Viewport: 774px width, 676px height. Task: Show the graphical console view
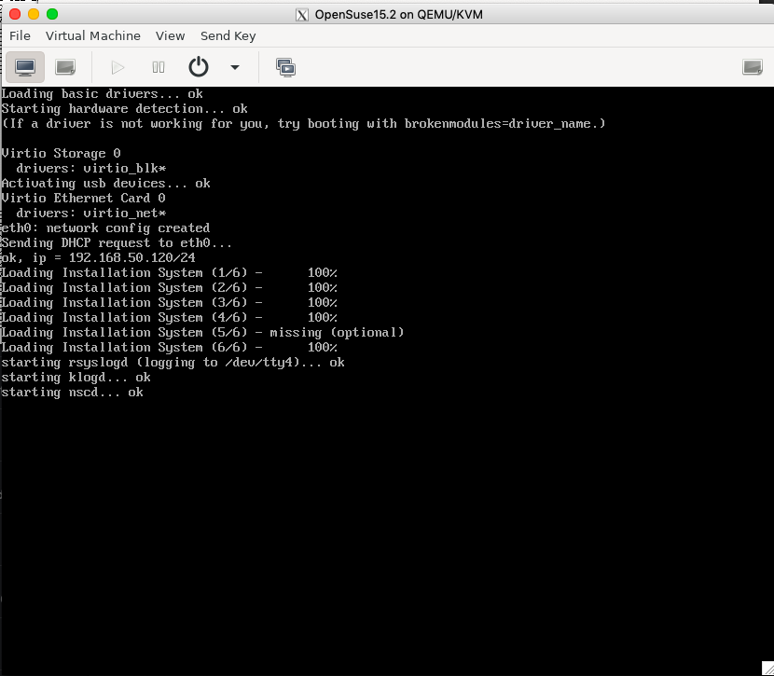[25, 67]
